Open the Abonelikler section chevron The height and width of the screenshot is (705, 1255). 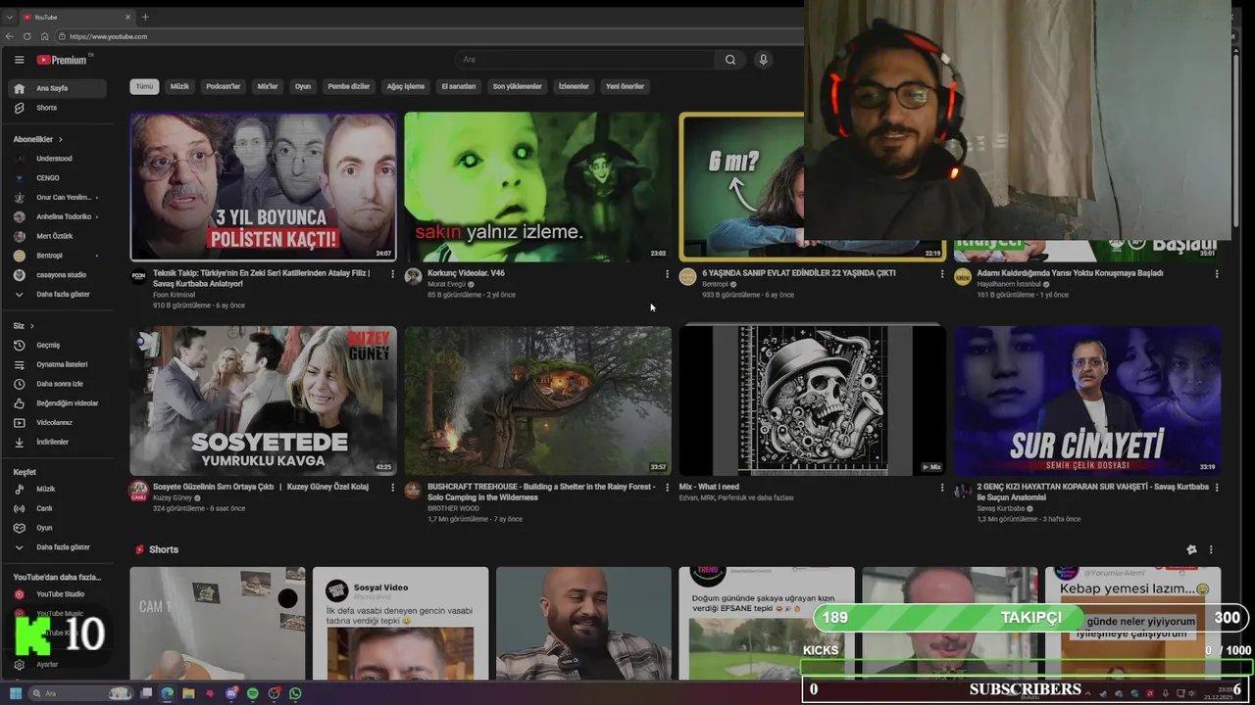60,140
